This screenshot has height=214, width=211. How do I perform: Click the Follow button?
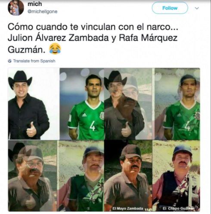(x=170, y=8)
